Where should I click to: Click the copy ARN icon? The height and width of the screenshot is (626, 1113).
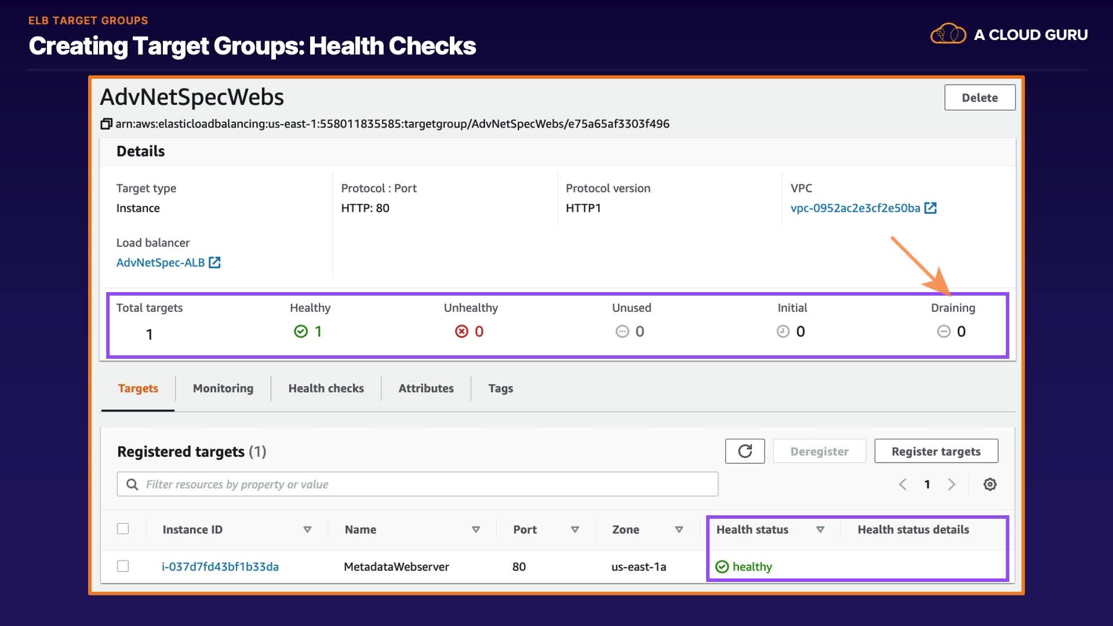pos(106,124)
